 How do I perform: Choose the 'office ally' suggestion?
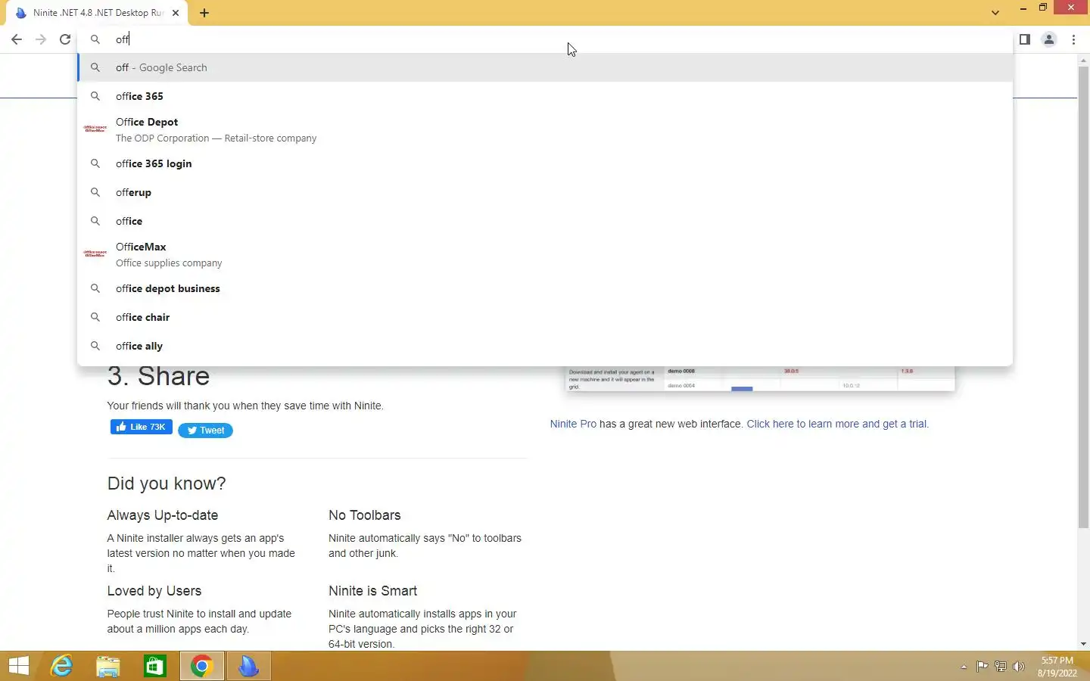[x=545, y=346]
